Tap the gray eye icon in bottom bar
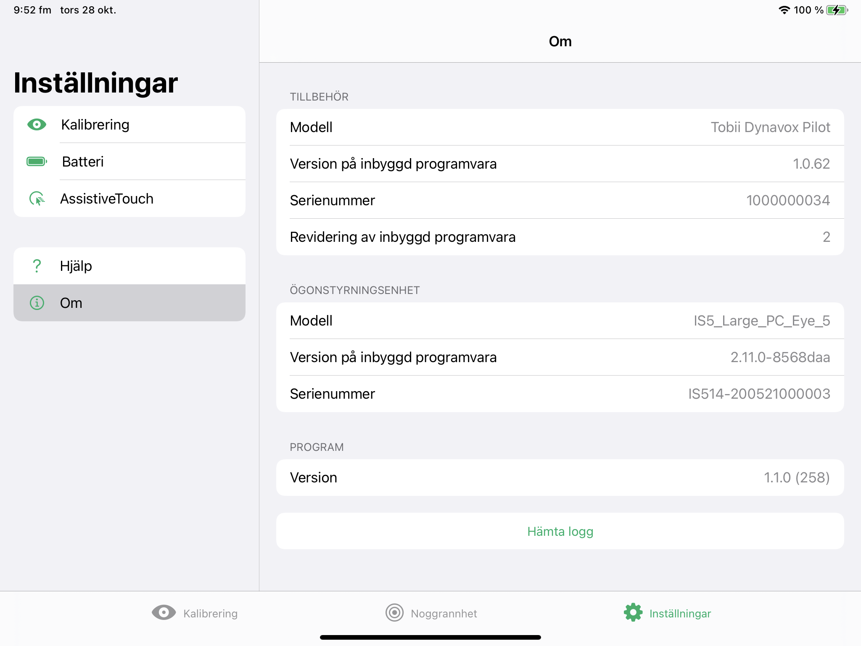The image size is (861, 646). tap(164, 613)
